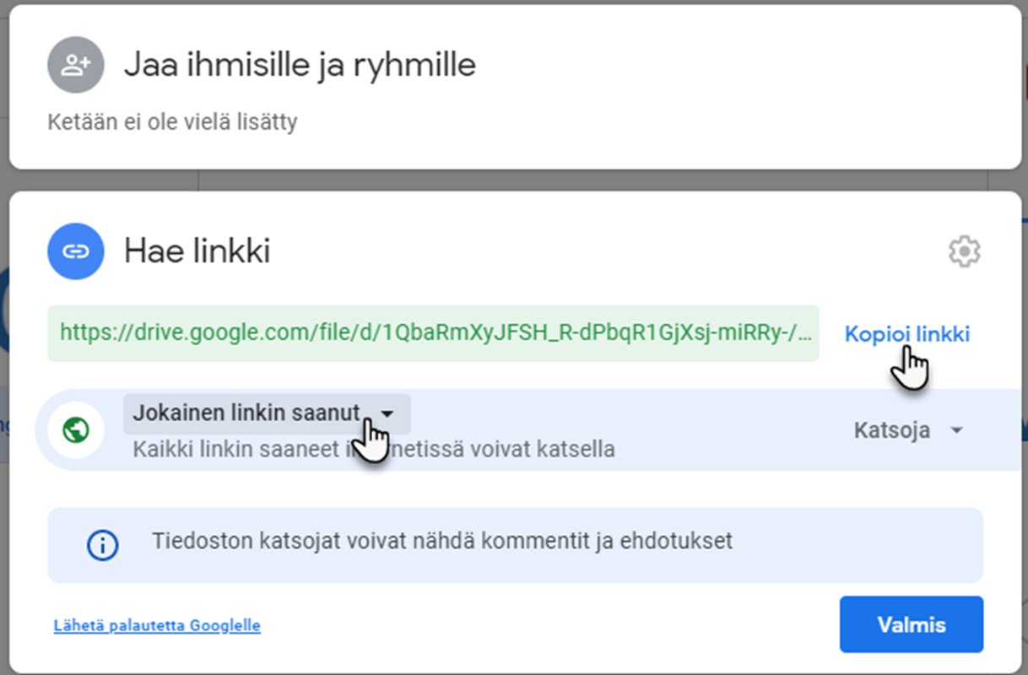Click the Tiedoston katsojat info banner text
1028x675 pixels.
click(x=442, y=541)
